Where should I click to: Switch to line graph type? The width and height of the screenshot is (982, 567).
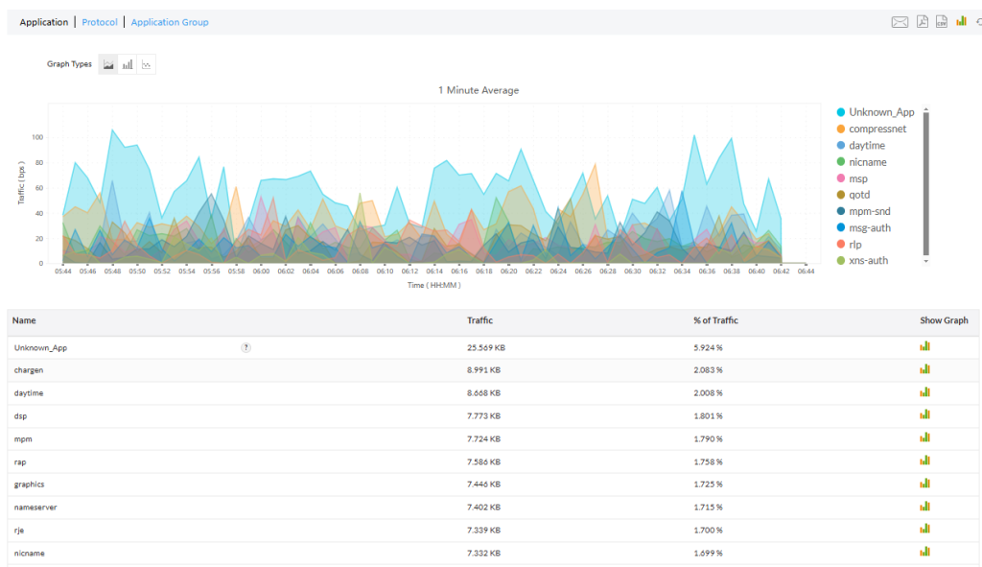146,64
